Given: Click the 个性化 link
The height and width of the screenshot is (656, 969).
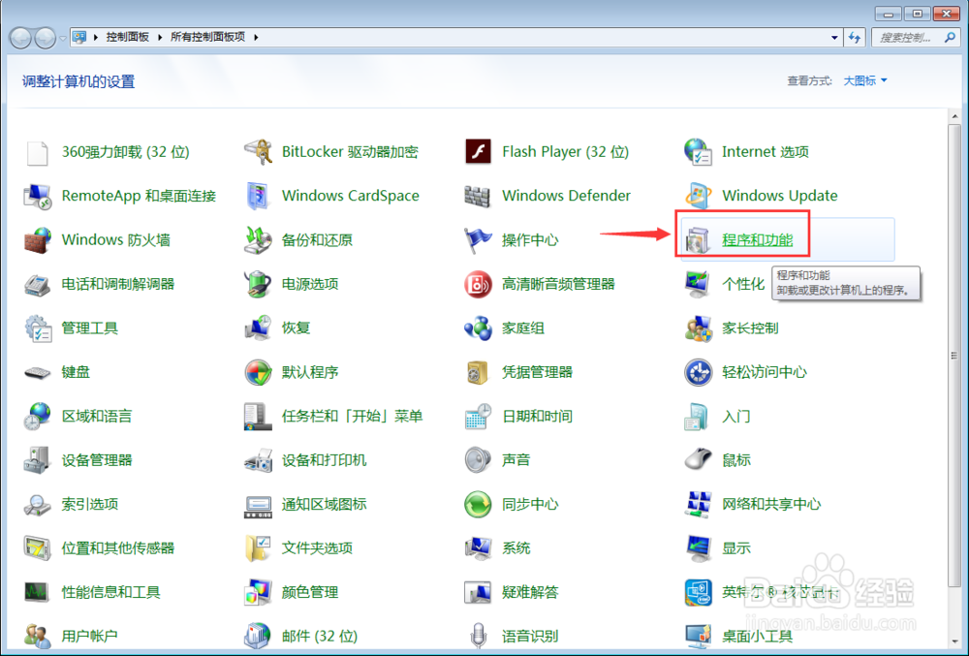Looking at the screenshot, I should click(x=743, y=284).
